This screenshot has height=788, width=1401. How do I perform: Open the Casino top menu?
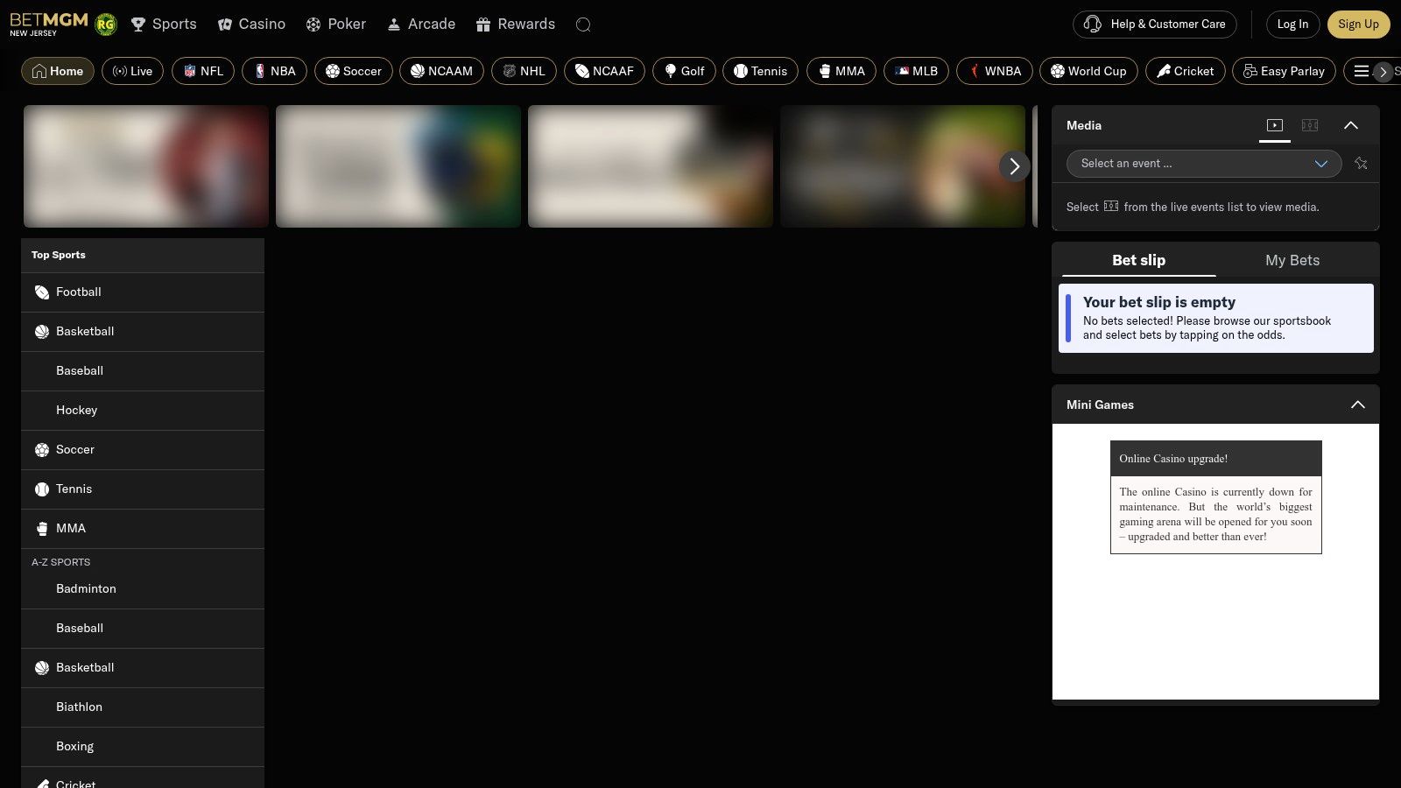pyautogui.click(x=251, y=25)
